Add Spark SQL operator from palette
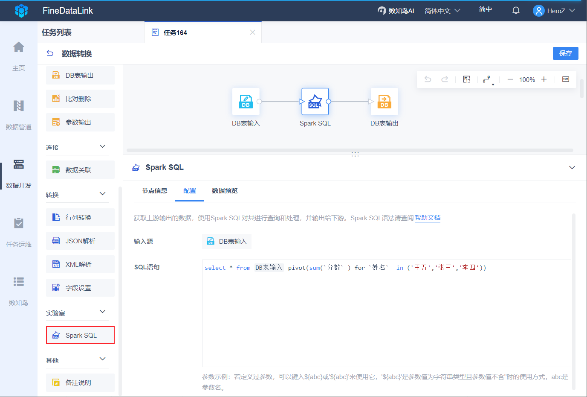587x397 pixels. click(80, 335)
